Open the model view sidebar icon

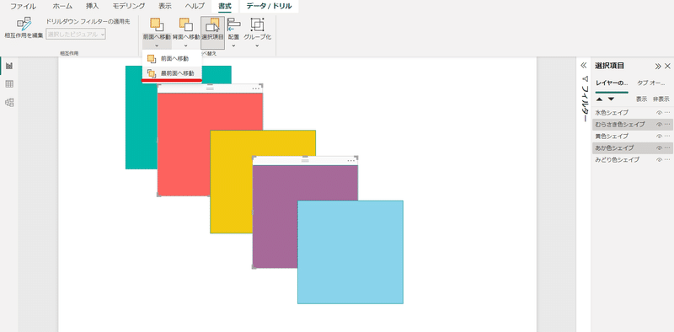[x=9, y=102]
